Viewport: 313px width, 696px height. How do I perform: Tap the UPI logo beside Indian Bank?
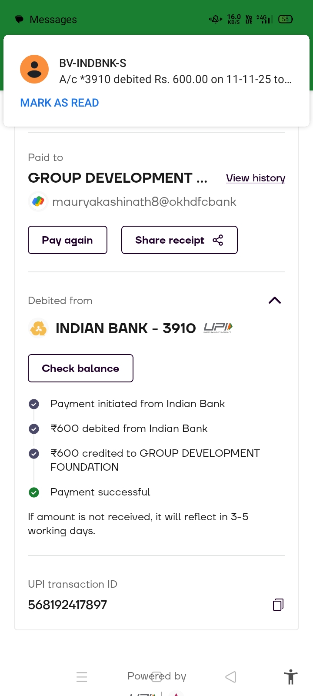coord(218,328)
